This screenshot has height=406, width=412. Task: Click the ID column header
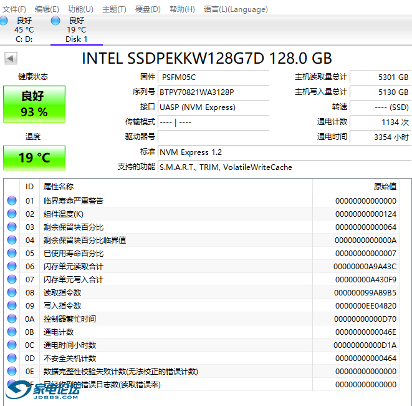pyautogui.click(x=29, y=187)
